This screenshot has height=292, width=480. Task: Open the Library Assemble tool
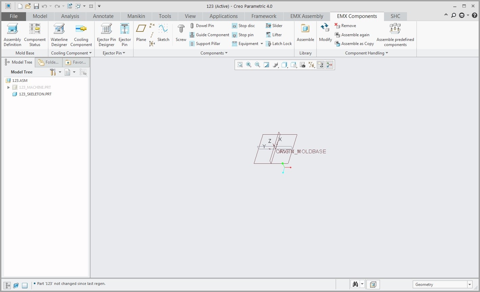tap(305, 32)
